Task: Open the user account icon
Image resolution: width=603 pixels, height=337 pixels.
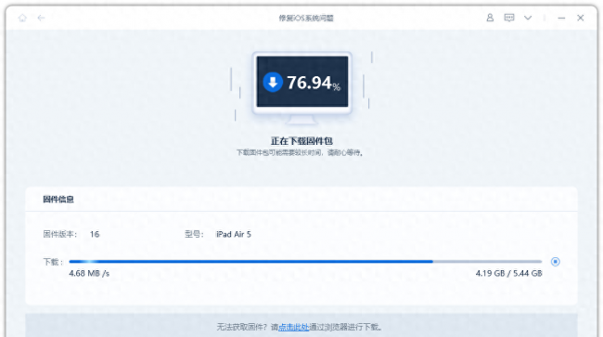Action: (x=490, y=18)
